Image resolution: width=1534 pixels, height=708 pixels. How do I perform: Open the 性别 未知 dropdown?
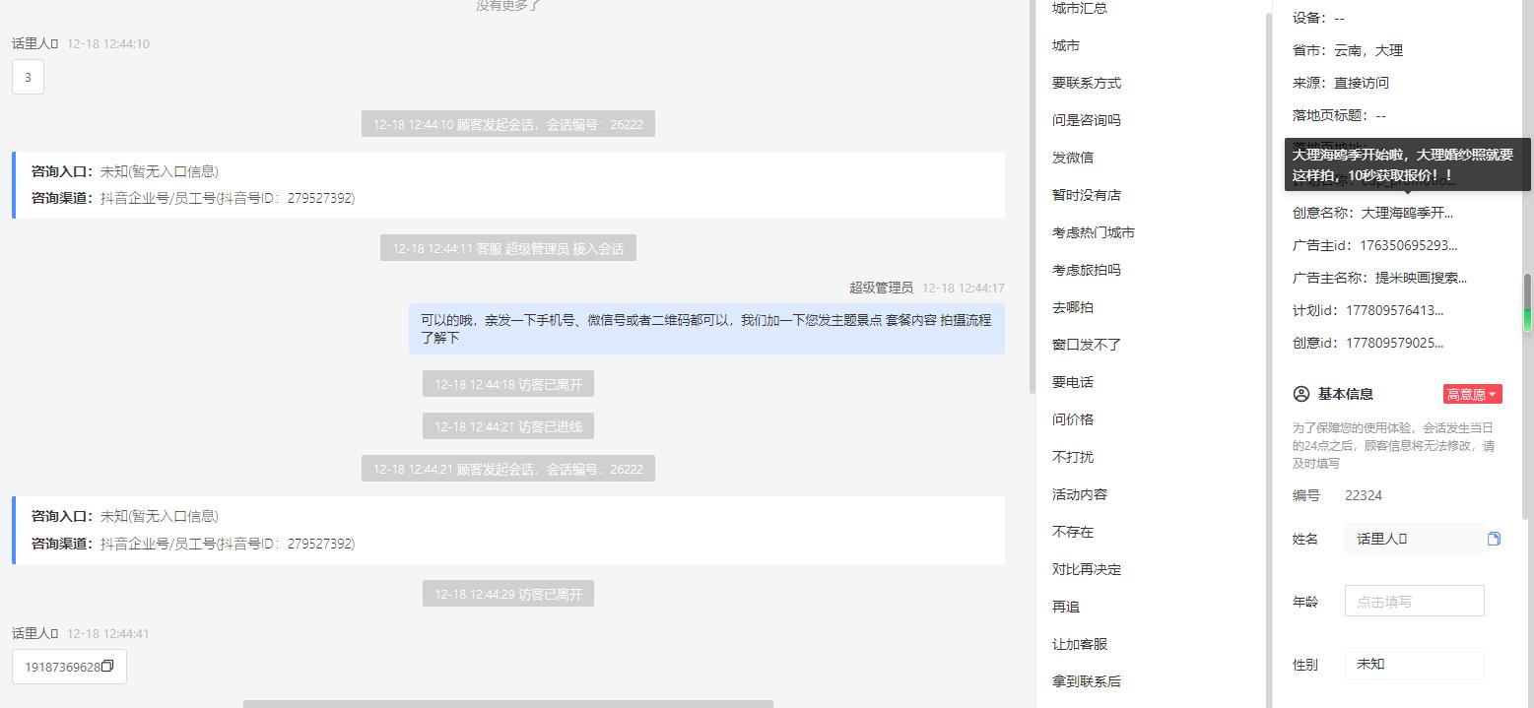[1414, 664]
